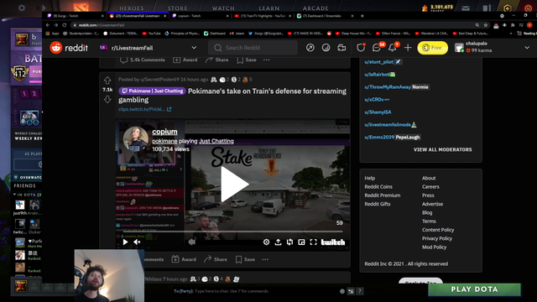Expand the chalupalo user menu
This screenshot has height=302, width=537.
pyautogui.click(x=492, y=48)
